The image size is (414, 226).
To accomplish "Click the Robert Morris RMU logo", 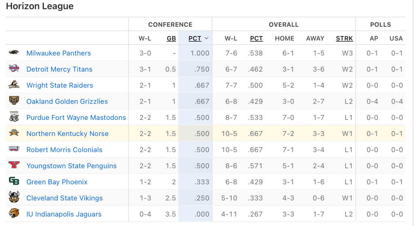I will 14,149.
